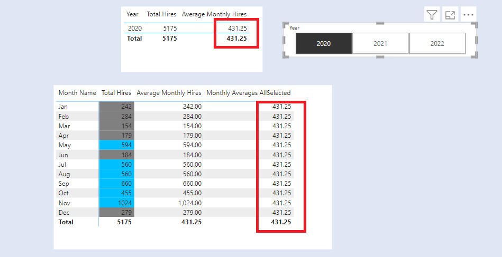This screenshot has height=257, width=502.
Task: Select the 2020 row in the top table
Action: (134, 28)
